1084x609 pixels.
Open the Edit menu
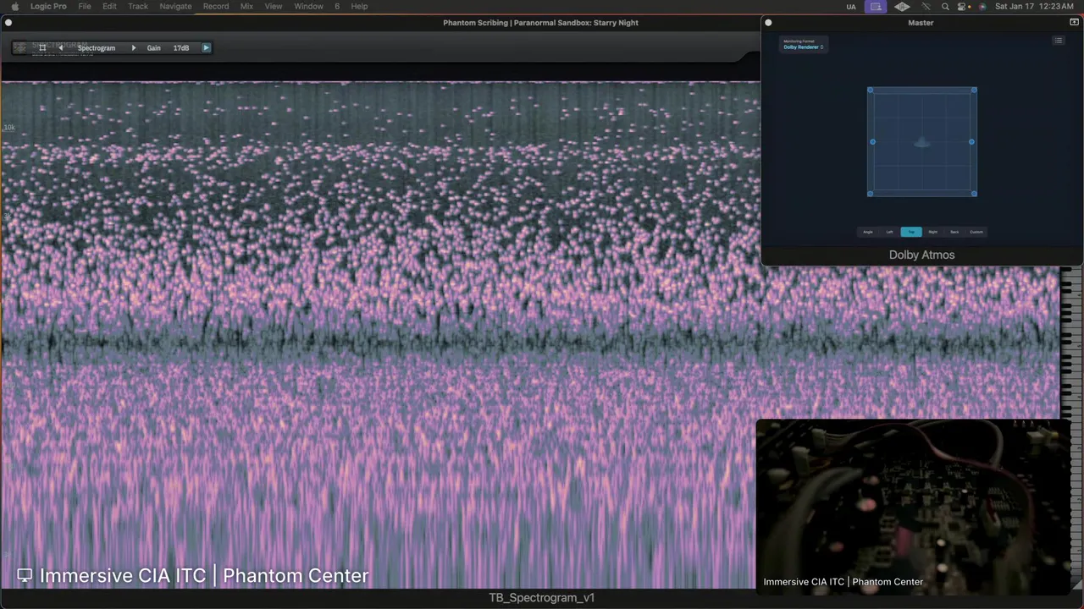click(x=109, y=6)
